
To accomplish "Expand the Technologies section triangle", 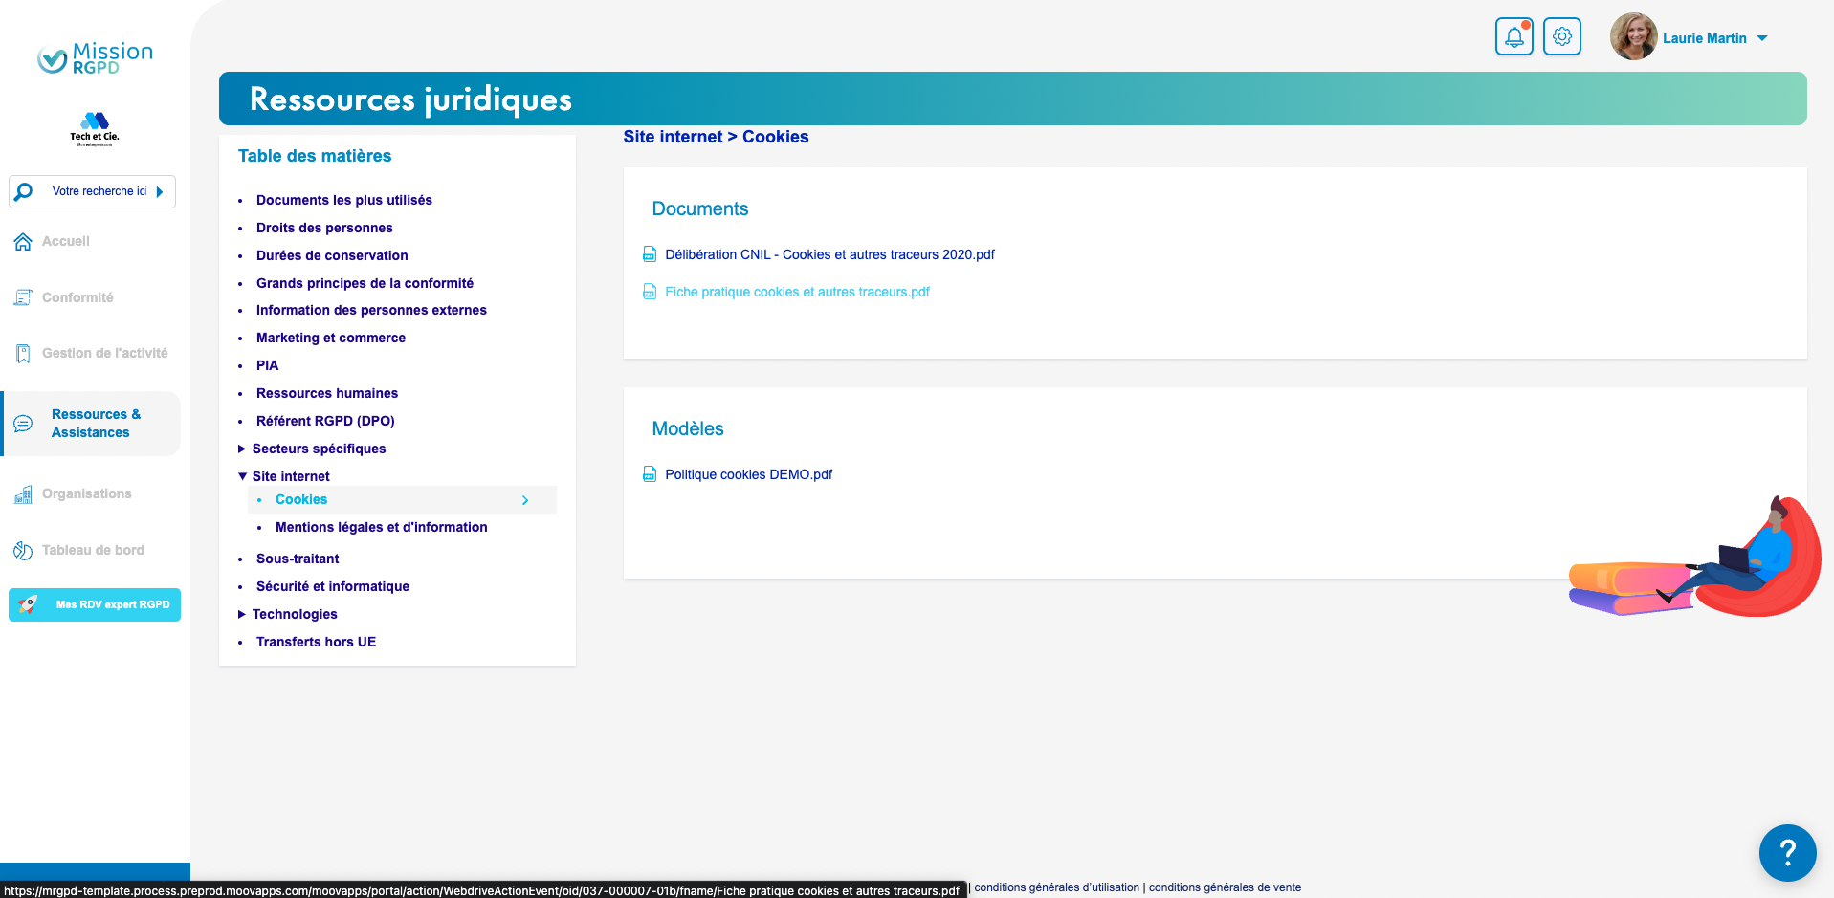I will point(242,614).
